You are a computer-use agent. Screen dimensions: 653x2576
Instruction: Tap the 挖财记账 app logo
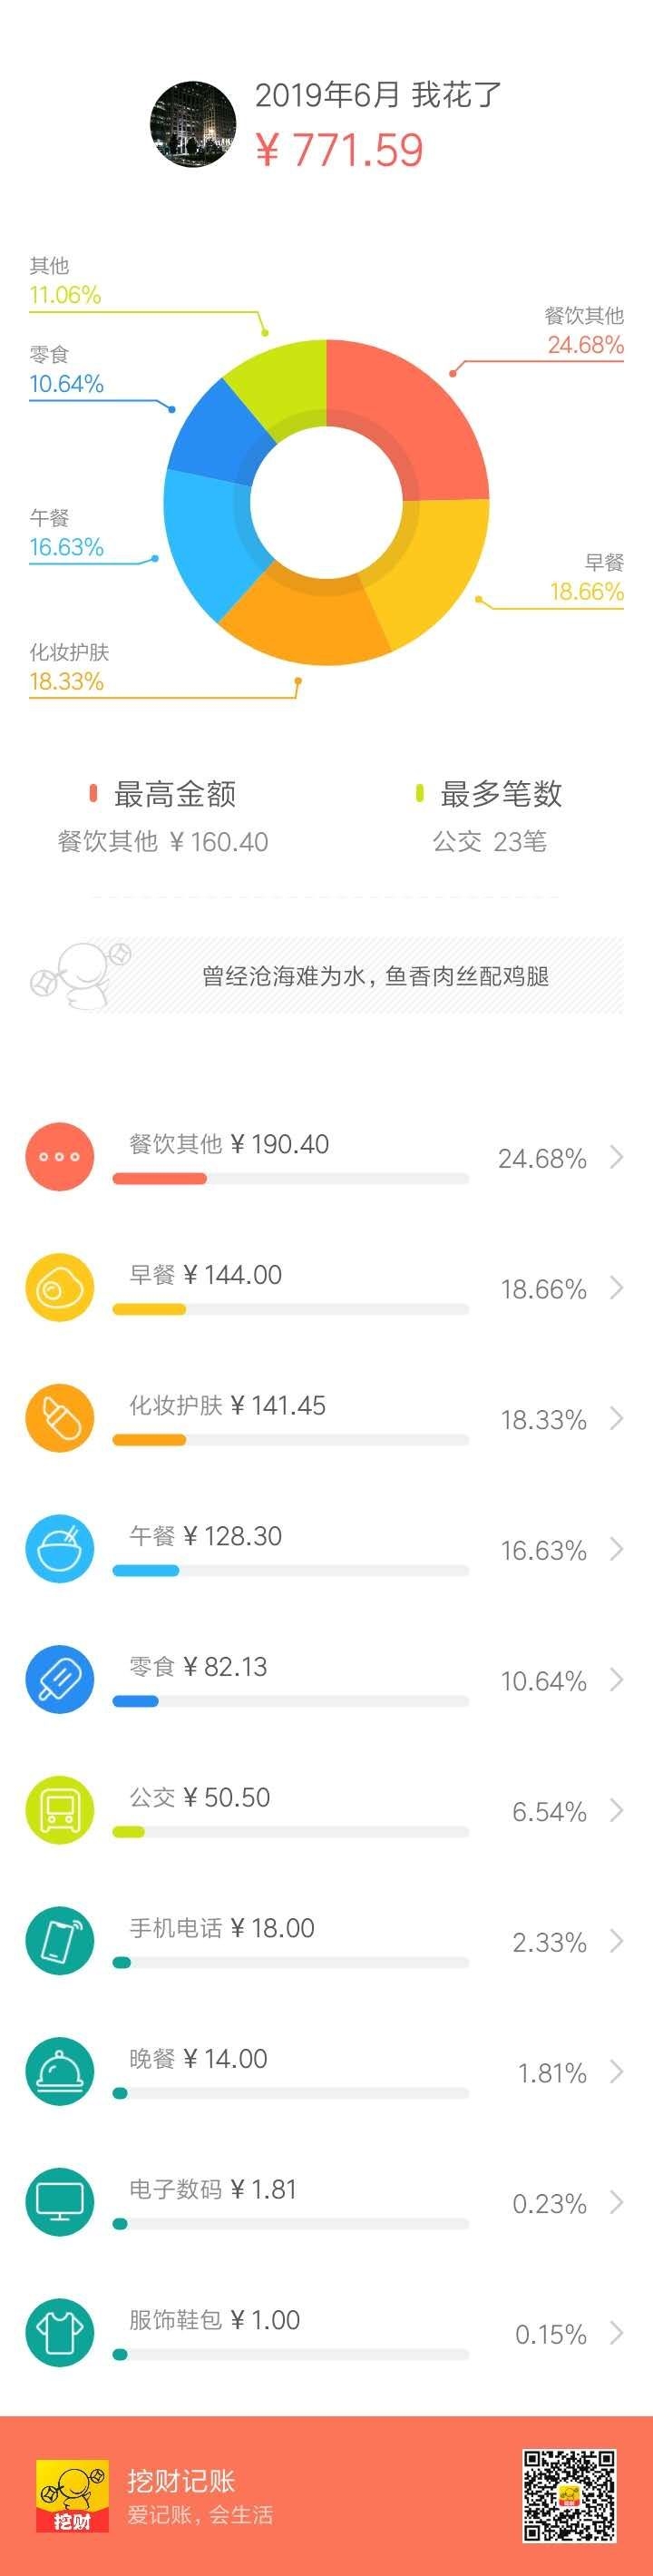(72, 2495)
